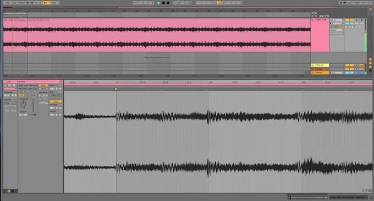This screenshot has width=374, height=201.
Task: Toggle the orange Arrangement Loop switch
Action: point(219,3)
